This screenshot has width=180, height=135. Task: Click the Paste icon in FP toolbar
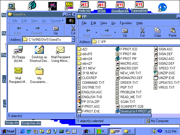coord(172,32)
